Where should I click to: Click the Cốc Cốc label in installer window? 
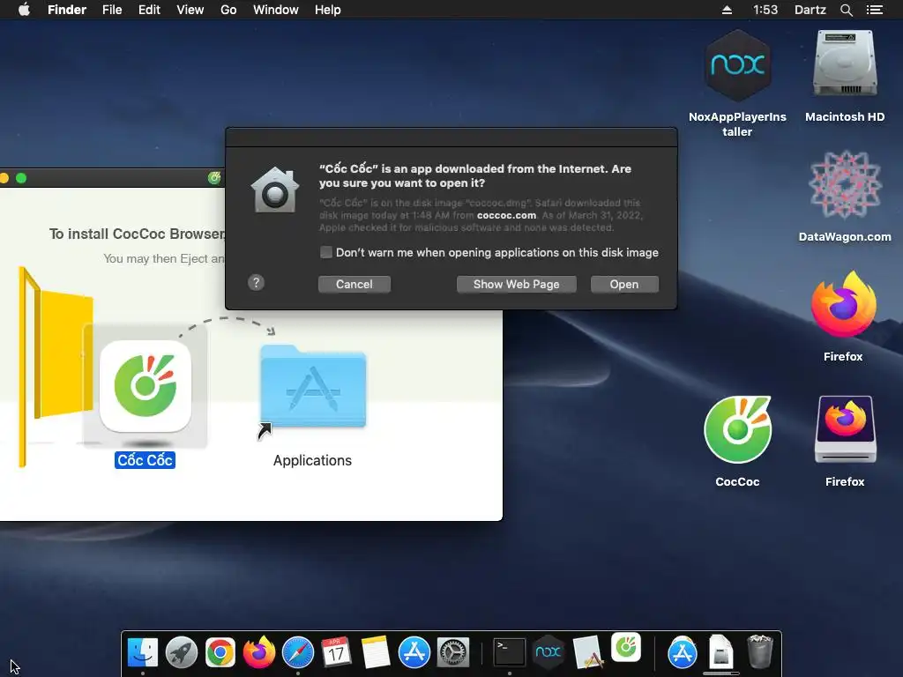click(x=146, y=460)
